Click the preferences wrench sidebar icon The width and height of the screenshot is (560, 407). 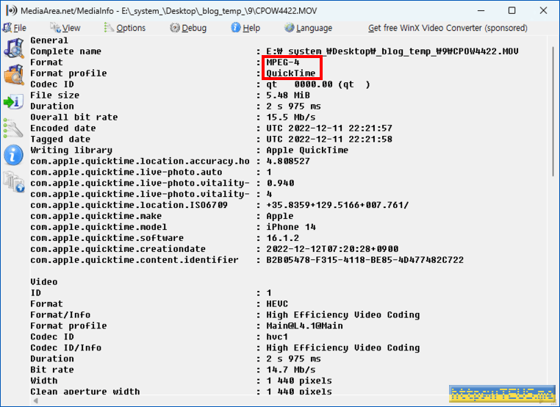pos(13,129)
